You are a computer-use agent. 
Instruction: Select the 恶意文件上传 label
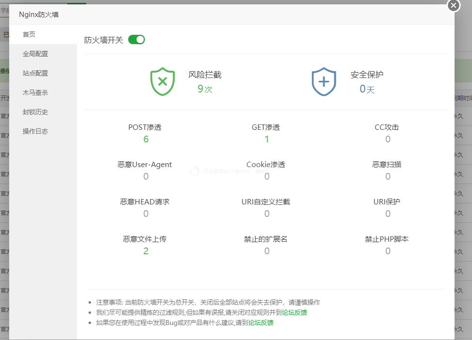point(145,239)
